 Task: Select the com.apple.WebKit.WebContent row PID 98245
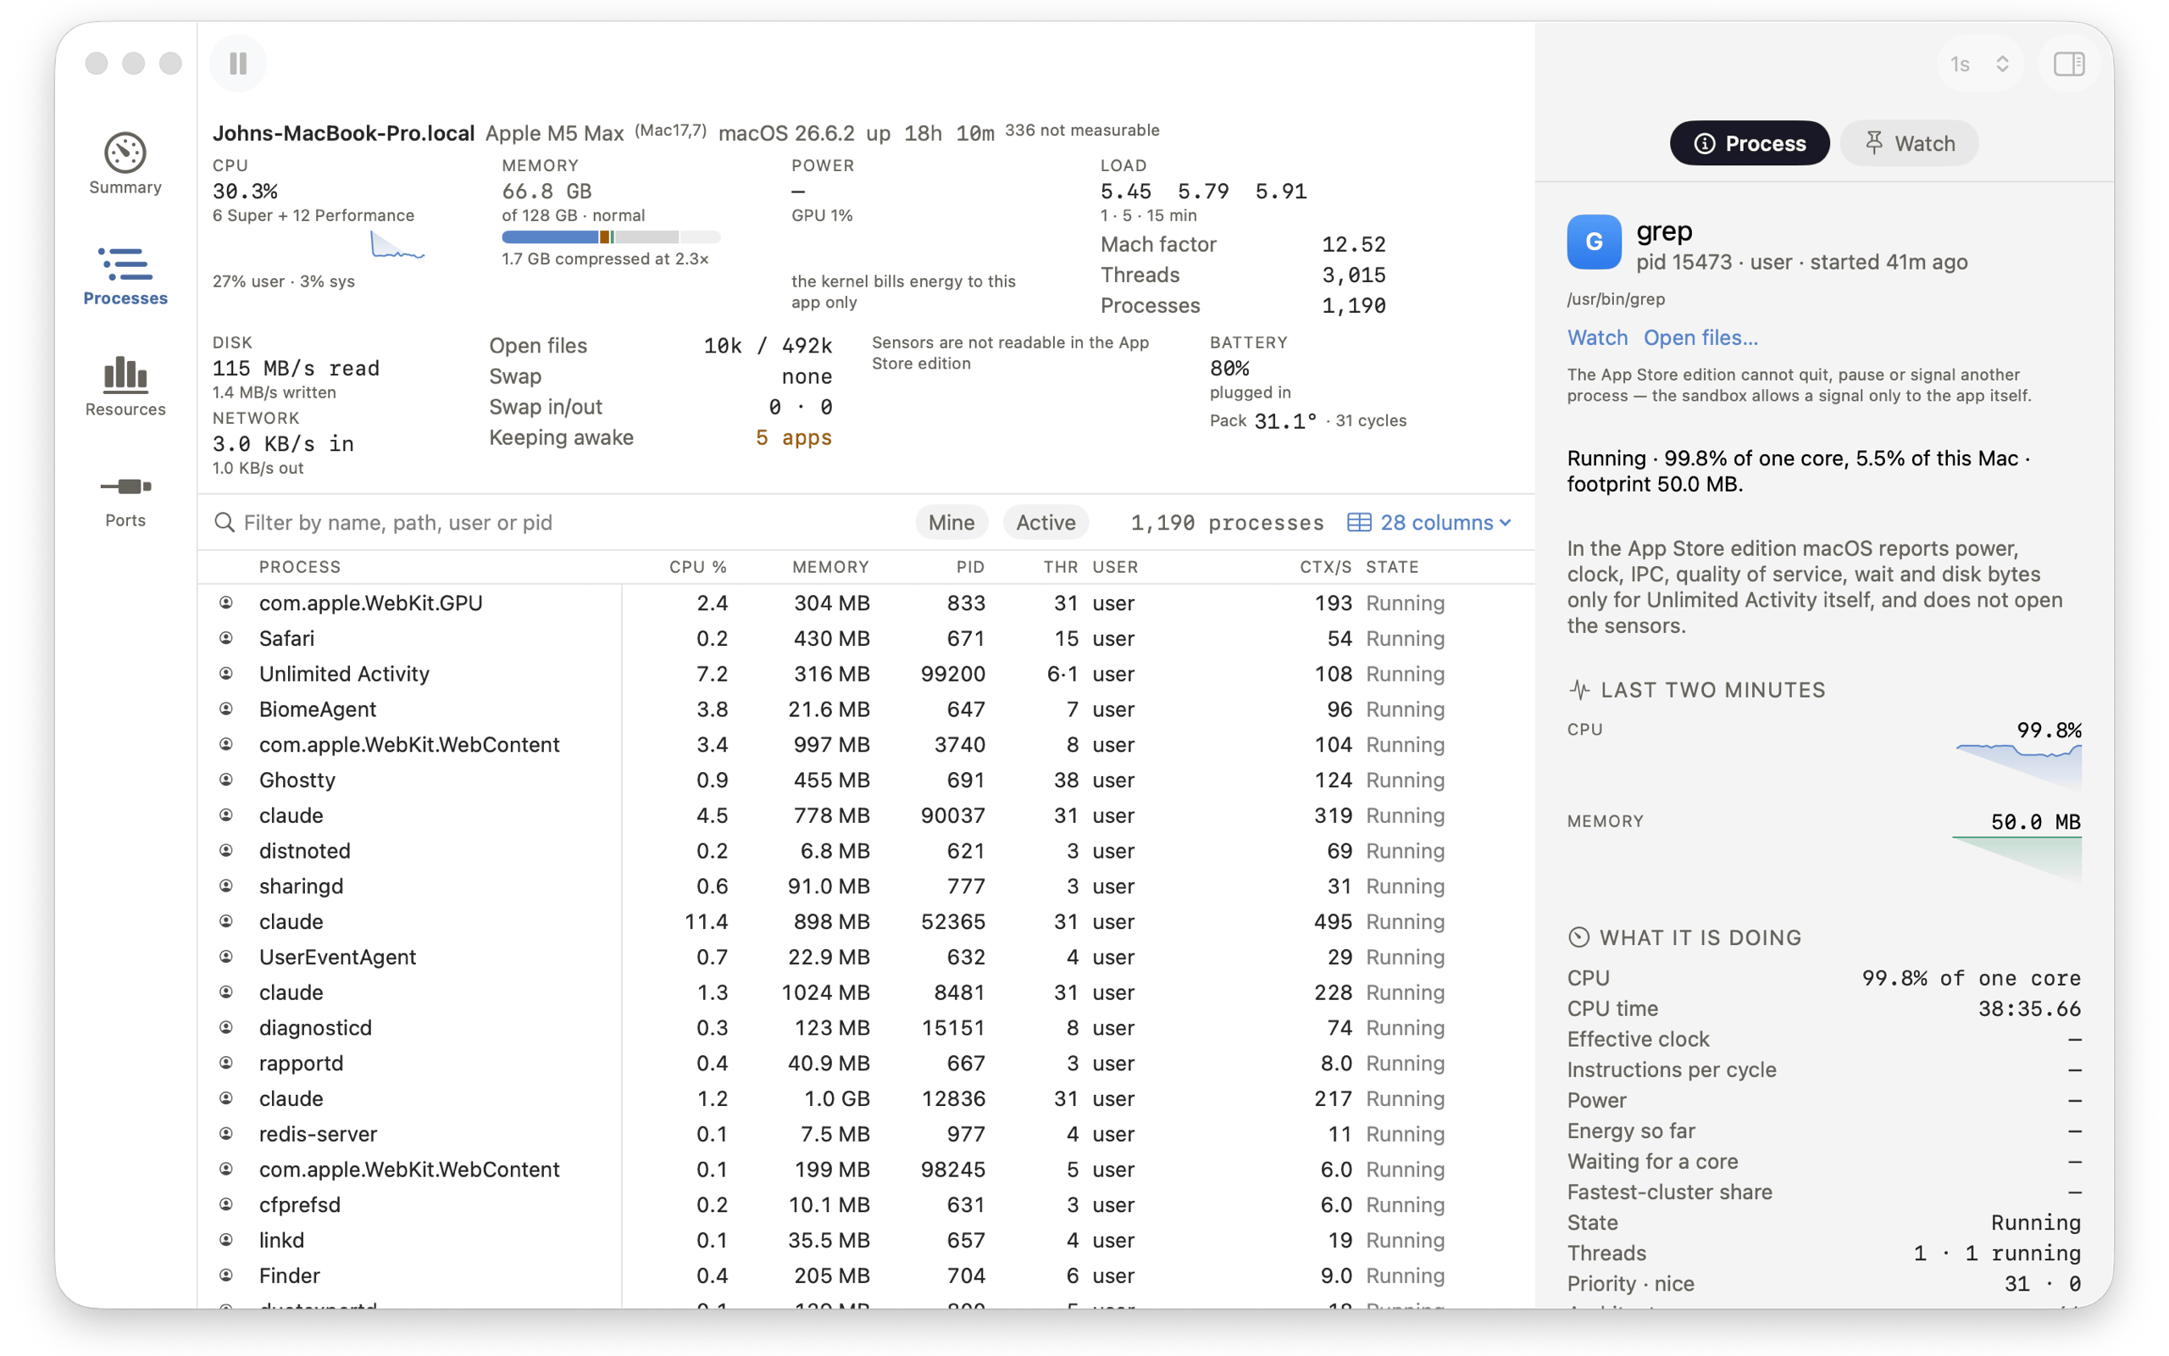coord(866,1170)
